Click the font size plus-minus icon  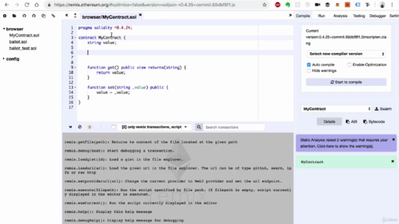(75, 16)
